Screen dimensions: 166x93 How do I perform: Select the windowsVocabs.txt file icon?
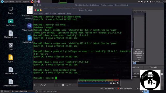11,82
